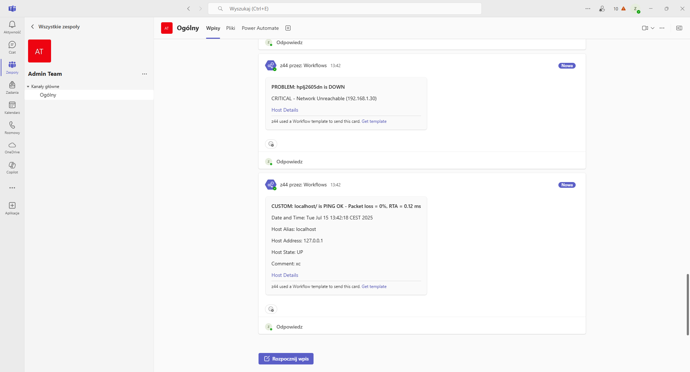Open Czat in the sidebar
The image size is (690, 372).
(12, 47)
